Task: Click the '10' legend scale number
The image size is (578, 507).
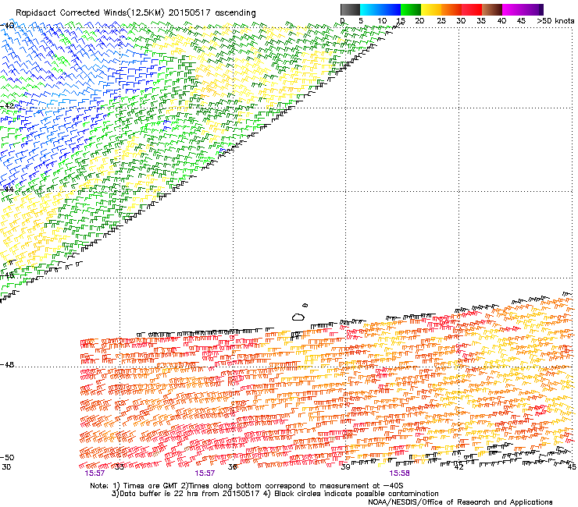Action: tap(382, 21)
